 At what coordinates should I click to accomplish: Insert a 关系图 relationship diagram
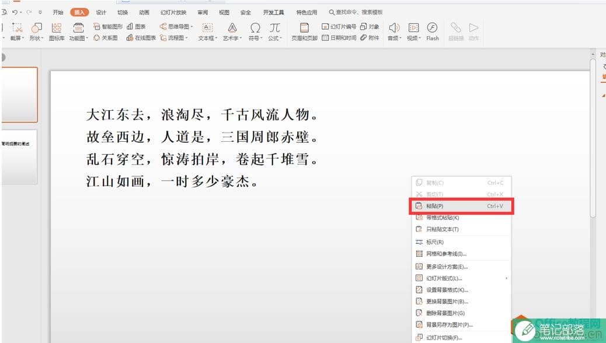pyautogui.click(x=106, y=38)
